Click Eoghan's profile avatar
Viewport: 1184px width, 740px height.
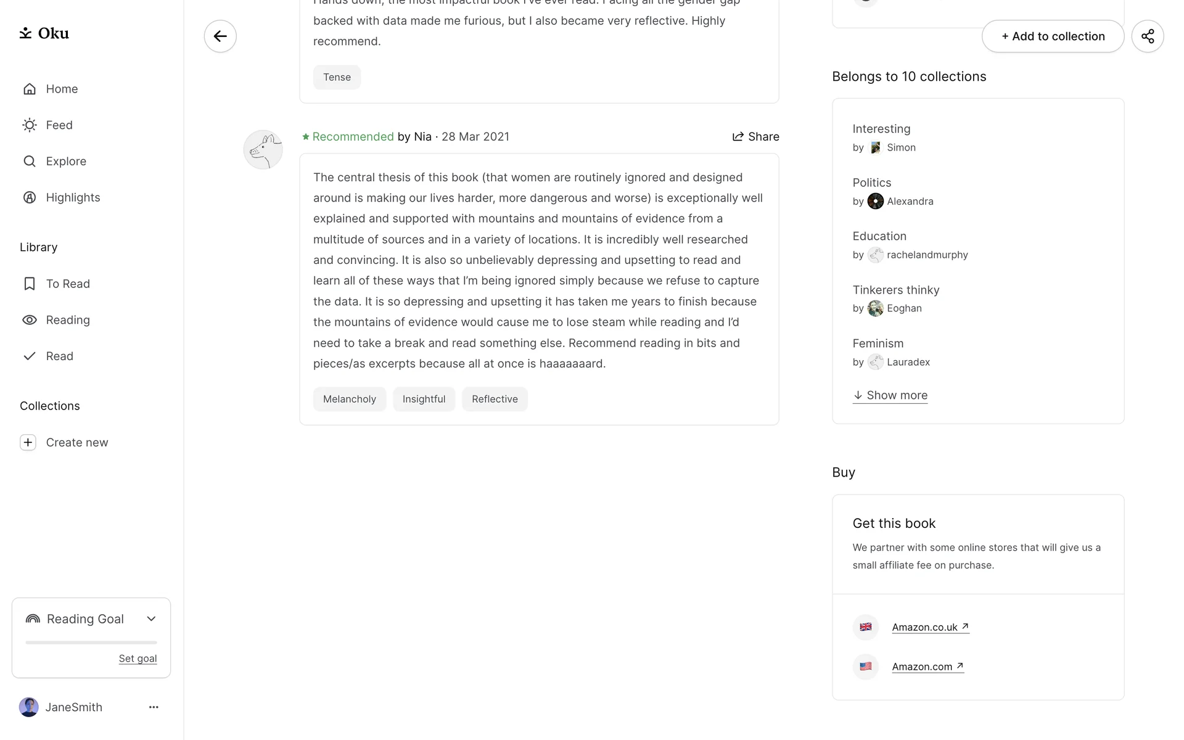[875, 308]
